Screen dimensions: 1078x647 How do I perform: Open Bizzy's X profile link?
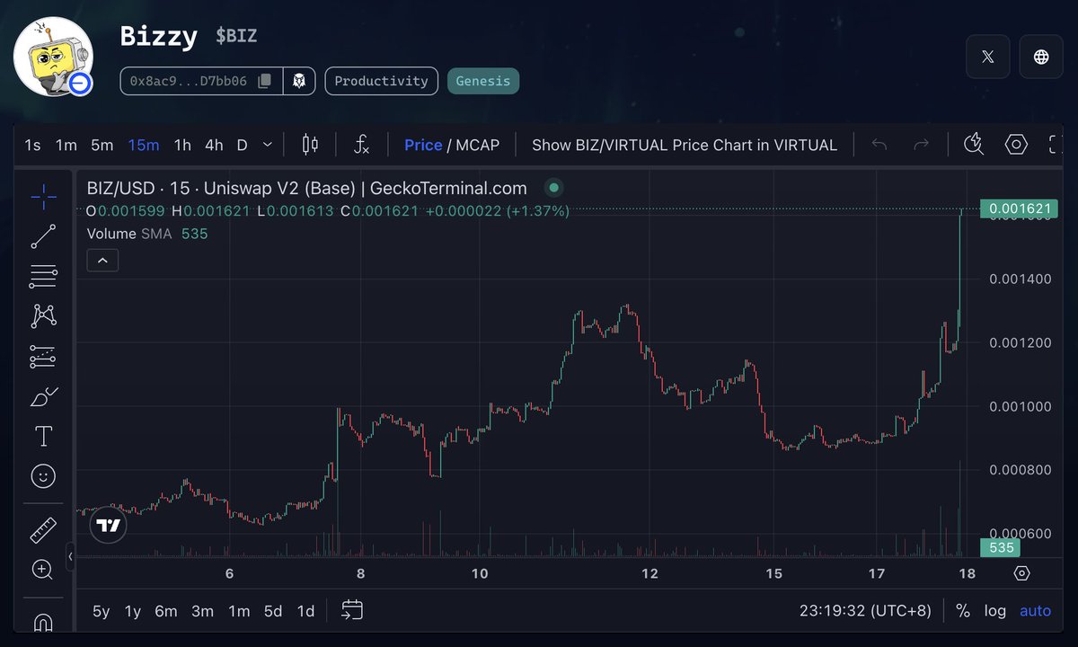click(x=988, y=57)
